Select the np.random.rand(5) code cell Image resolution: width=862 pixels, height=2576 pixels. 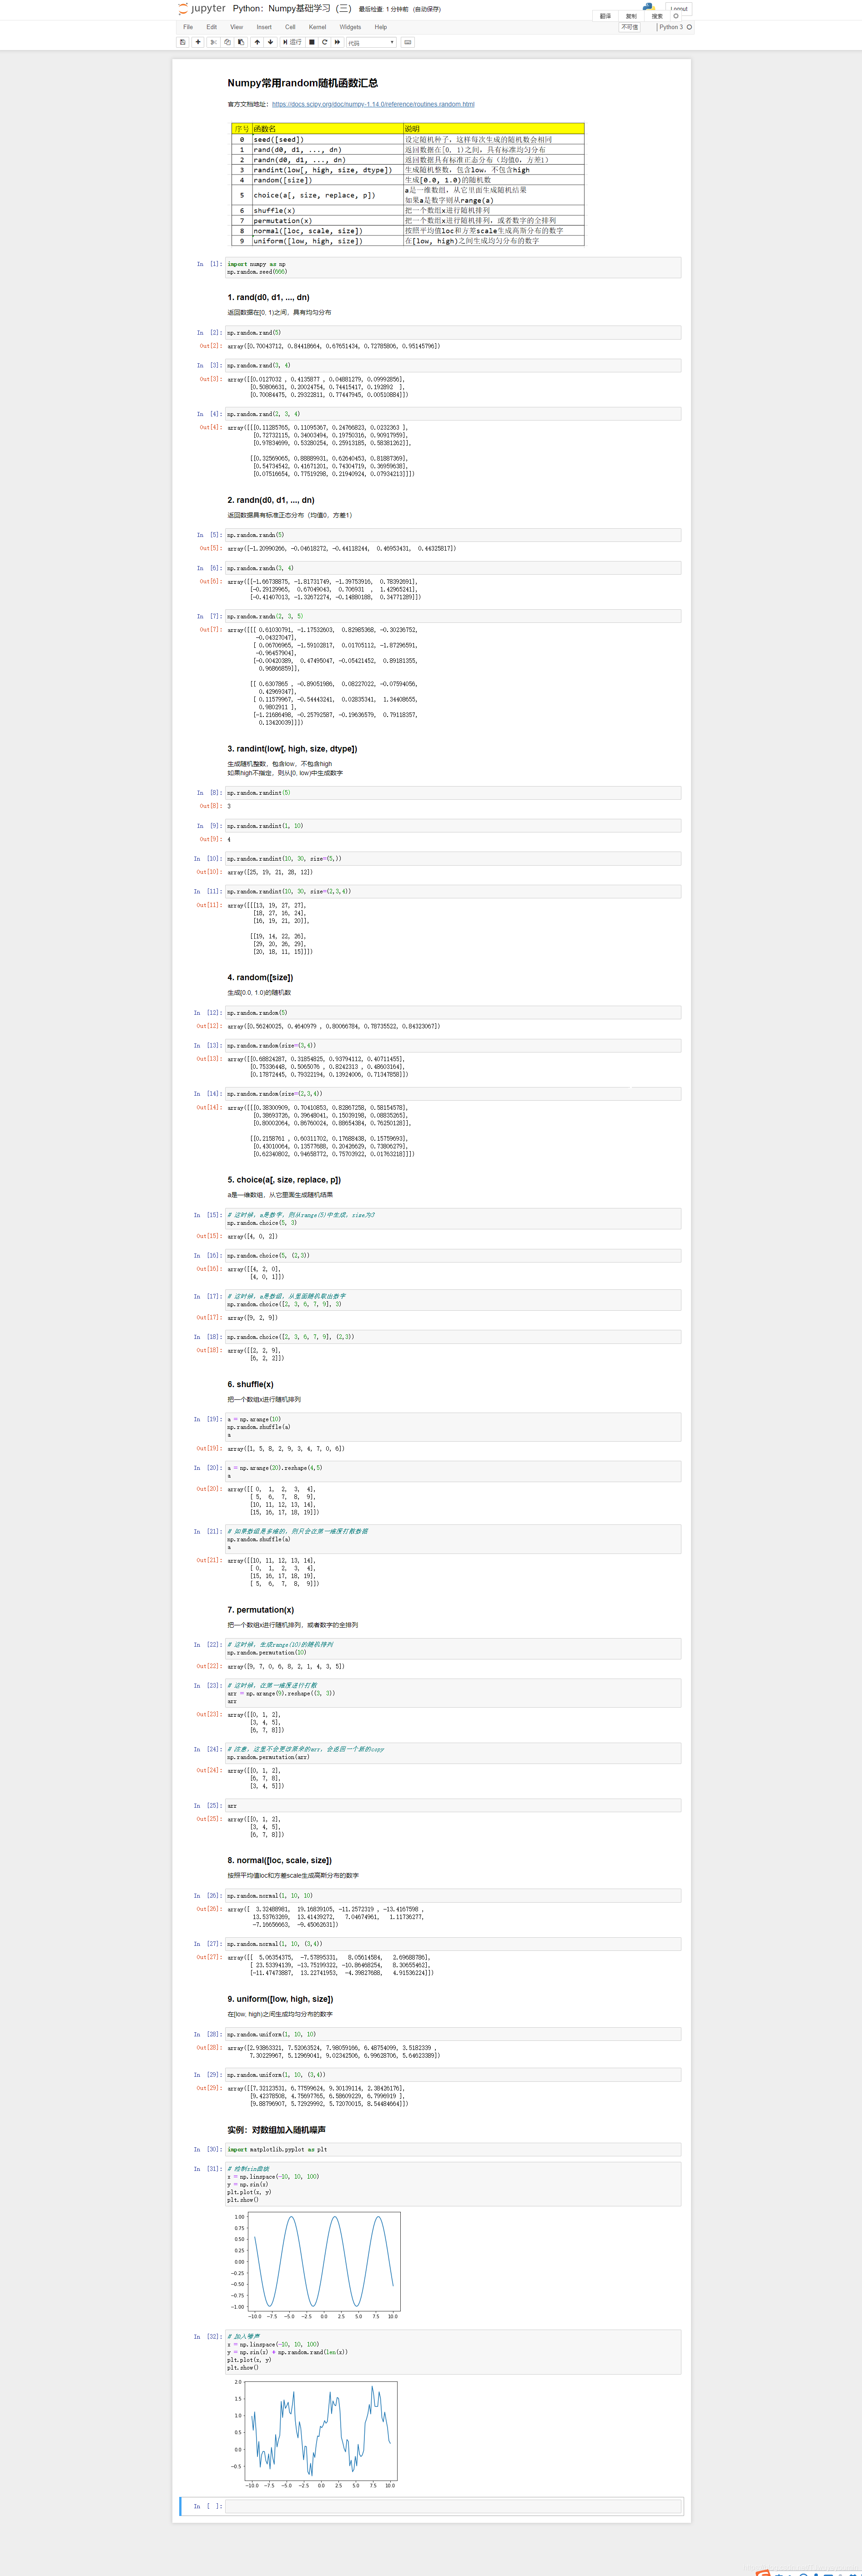pyautogui.click(x=453, y=333)
